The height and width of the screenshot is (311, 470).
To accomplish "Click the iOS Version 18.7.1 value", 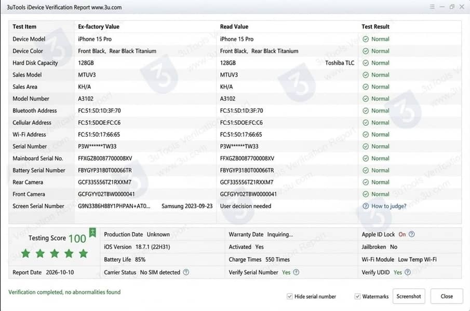I will point(153,247).
